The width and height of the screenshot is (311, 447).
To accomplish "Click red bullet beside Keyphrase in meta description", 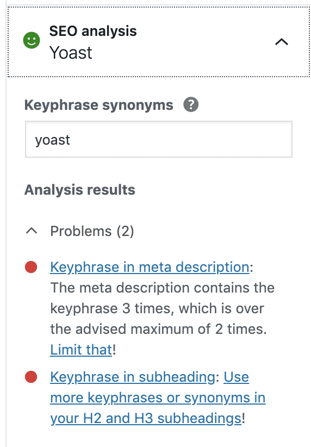I will pyautogui.click(x=31, y=267).
